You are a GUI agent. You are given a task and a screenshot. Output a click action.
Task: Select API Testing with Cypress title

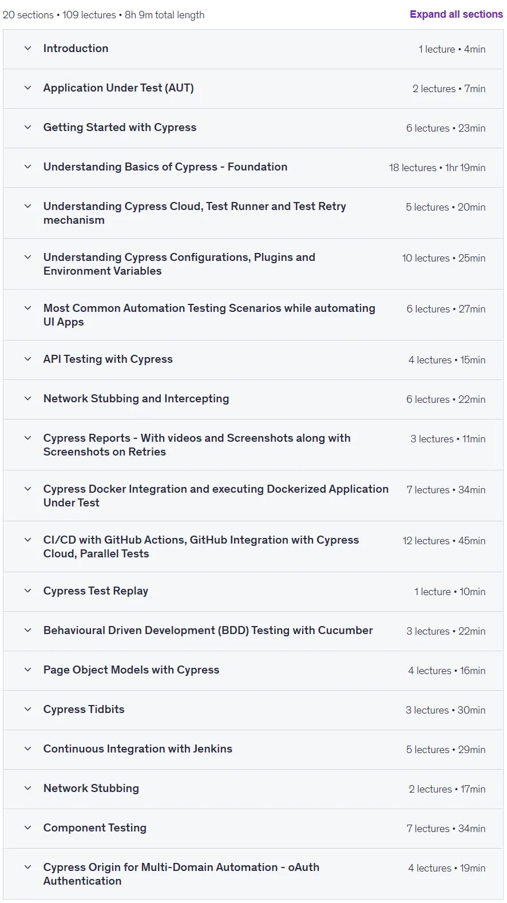108,359
